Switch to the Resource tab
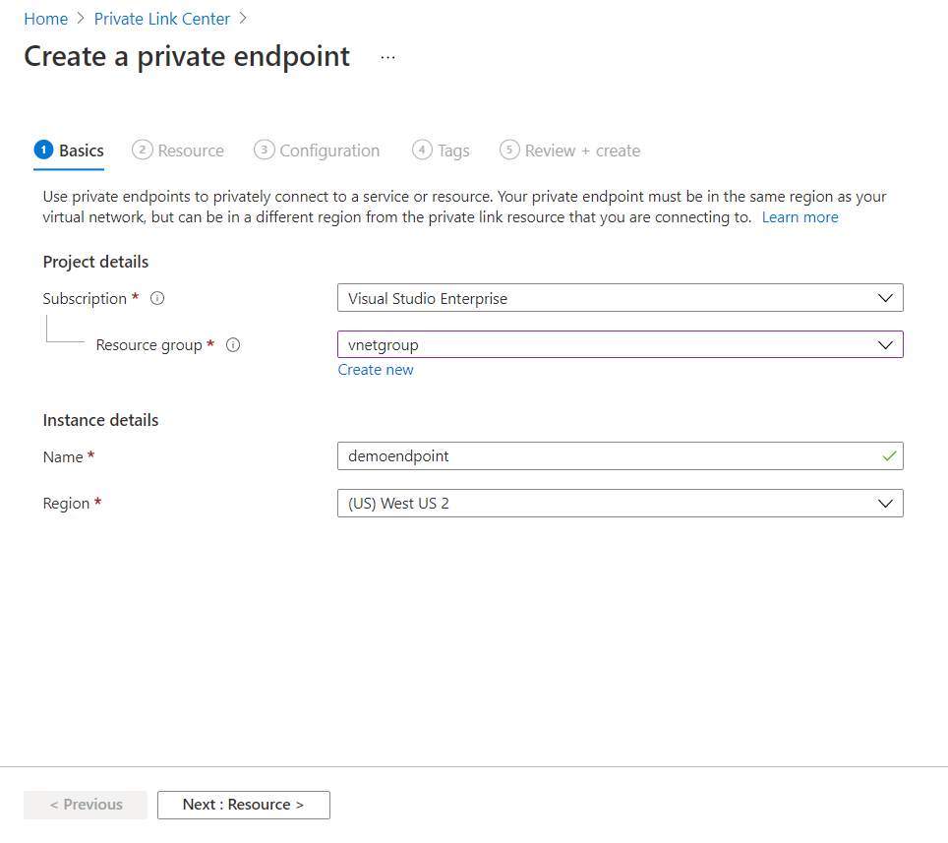Screen dimensions: 948x843 (x=191, y=151)
